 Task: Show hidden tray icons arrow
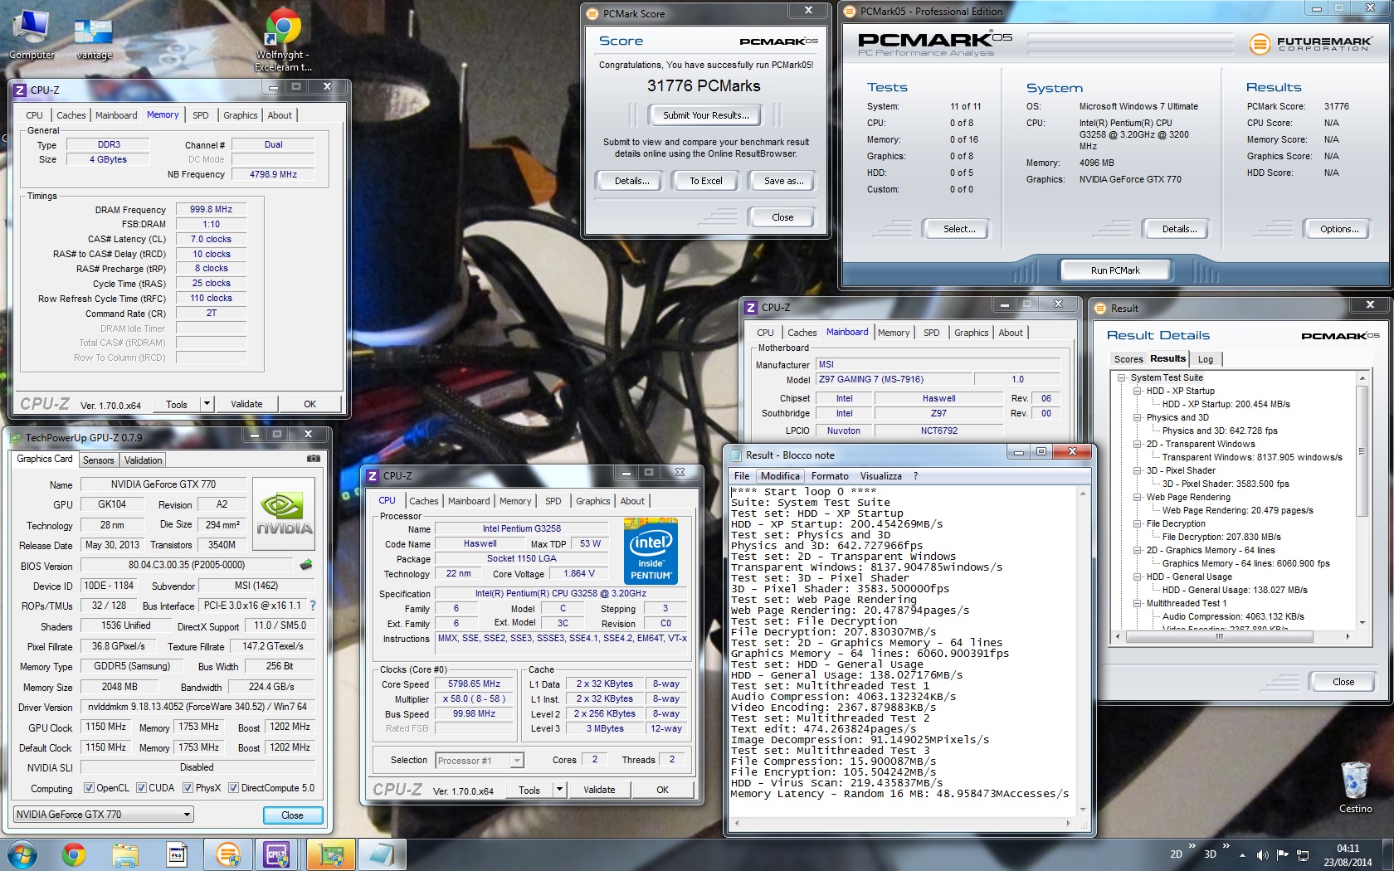coord(1242,854)
